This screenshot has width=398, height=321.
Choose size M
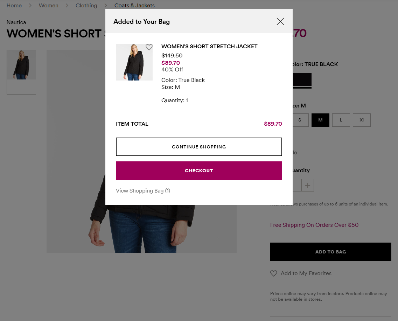pyautogui.click(x=320, y=120)
